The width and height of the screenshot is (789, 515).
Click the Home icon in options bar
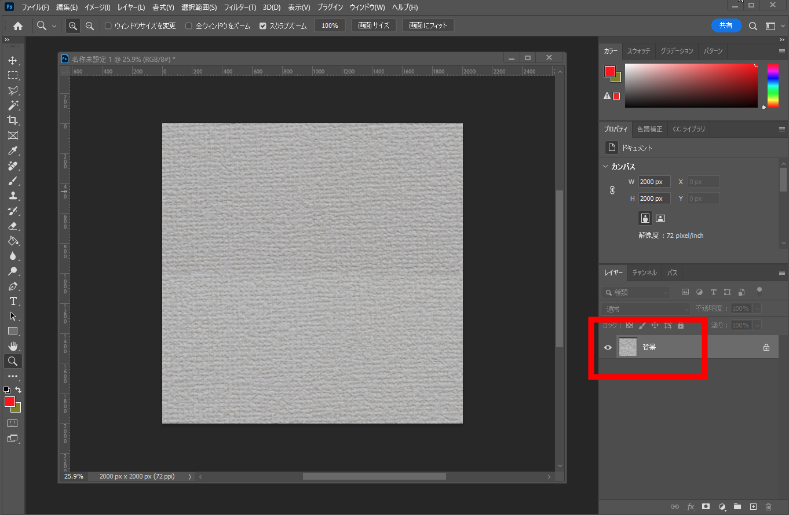point(18,26)
